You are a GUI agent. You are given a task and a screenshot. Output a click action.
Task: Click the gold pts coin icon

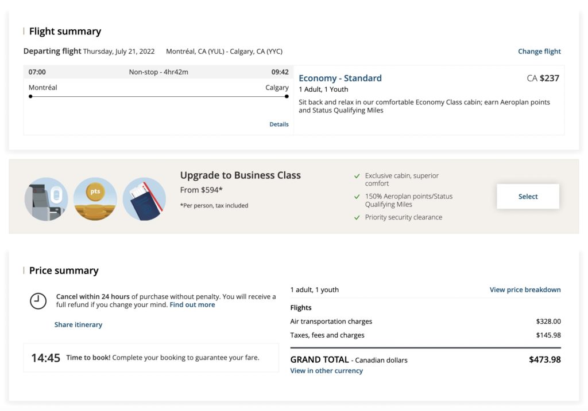[x=95, y=199]
